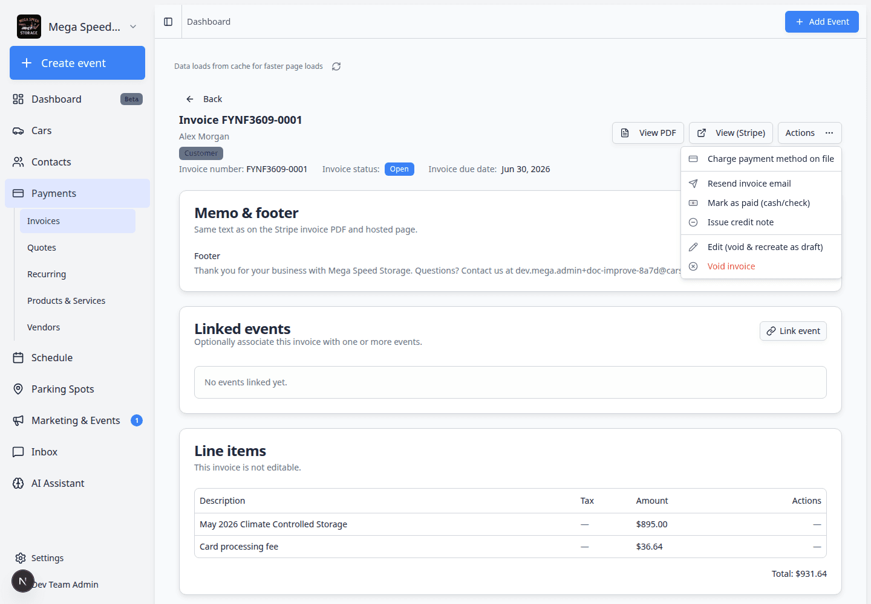
Task: Click the N user avatar
Action: click(x=23, y=581)
